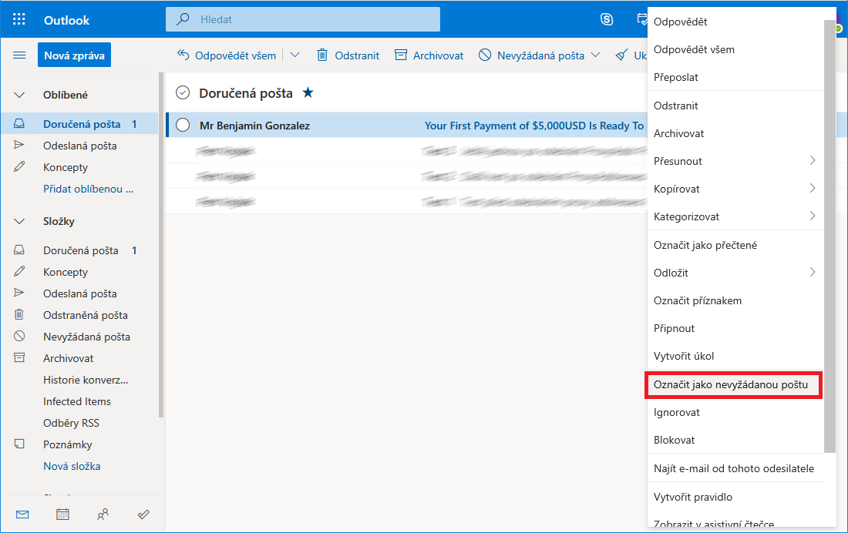Open People icon in bottom bar
The width and height of the screenshot is (848, 533).
tap(103, 515)
